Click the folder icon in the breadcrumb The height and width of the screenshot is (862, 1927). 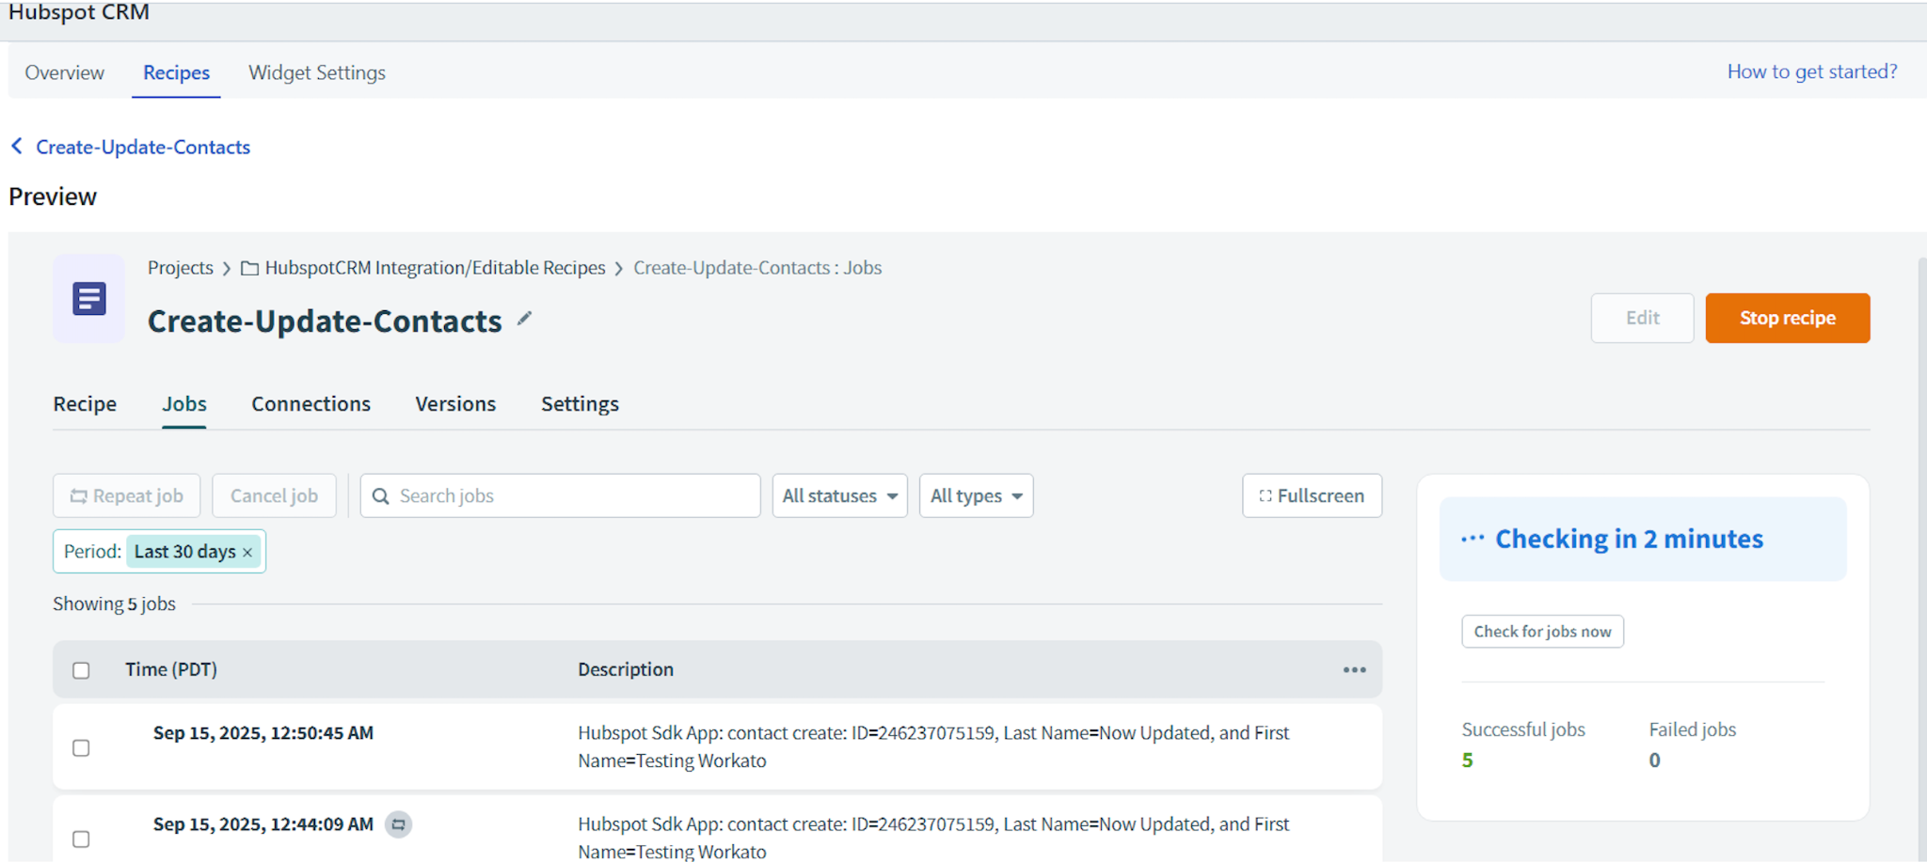249,269
